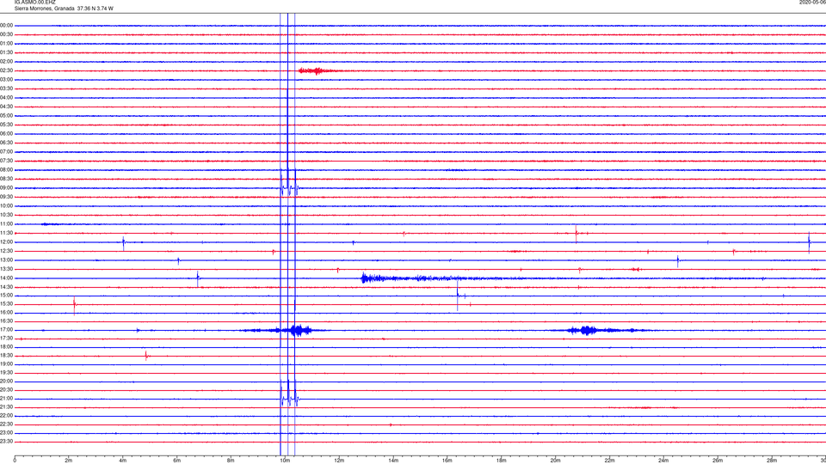Select the 01:00 trace time label
Screen dimensions: 826x464
pyautogui.click(x=6, y=43)
